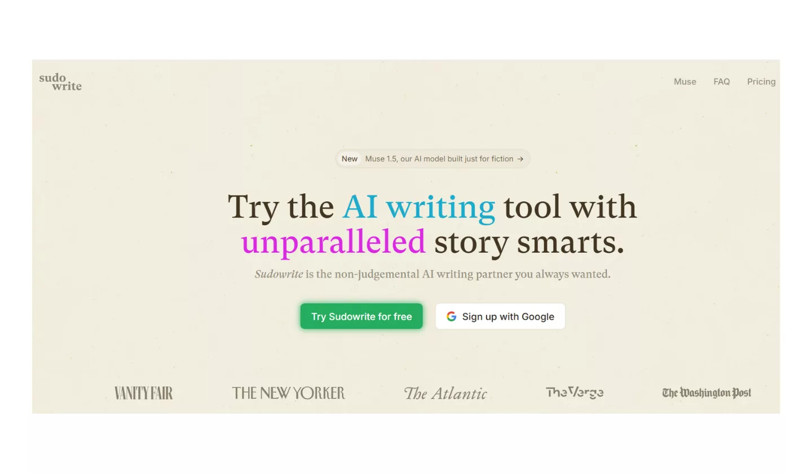812x473 pixels.
Task: Select The New Yorker logo
Action: point(288,393)
